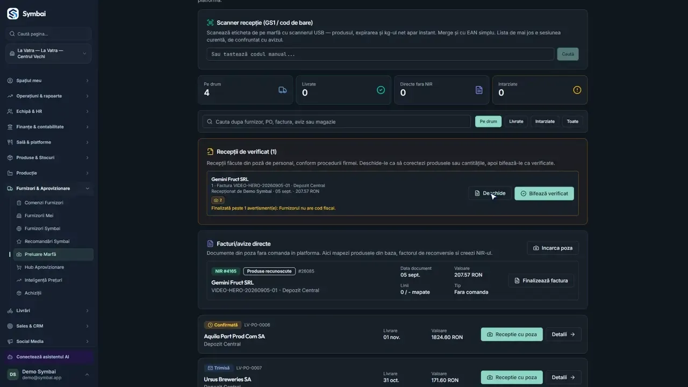The height and width of the screenshot is (387, 688).
Task: Click Conectează asistentul AI
Action: pos(48,357)
